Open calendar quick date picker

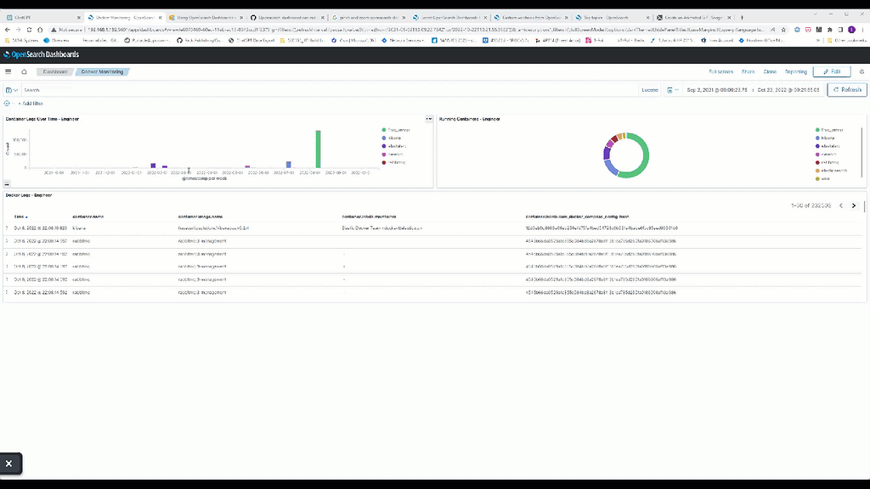pos(673,90)
